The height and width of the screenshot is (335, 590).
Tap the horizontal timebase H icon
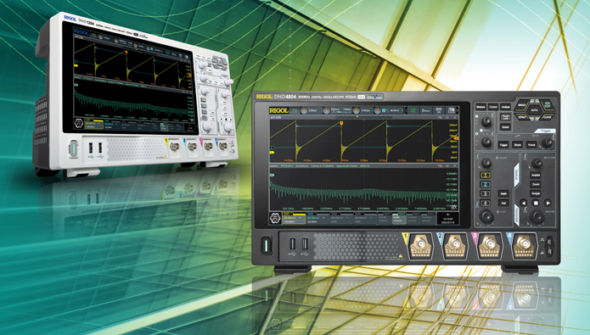click(304, 111)
